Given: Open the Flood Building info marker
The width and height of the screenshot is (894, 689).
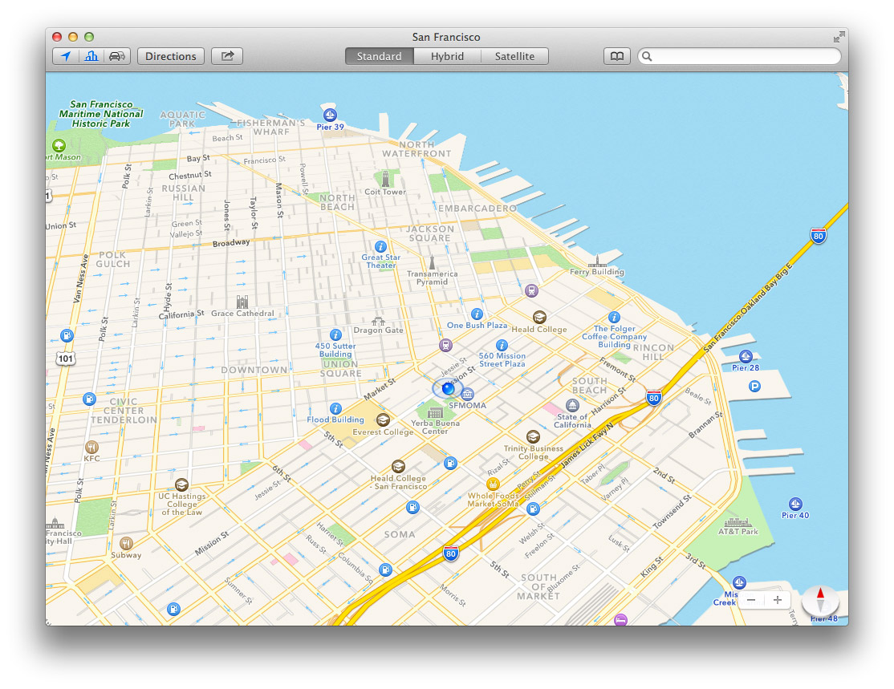Looking at the screenshot, I should [x=335, y=408].
